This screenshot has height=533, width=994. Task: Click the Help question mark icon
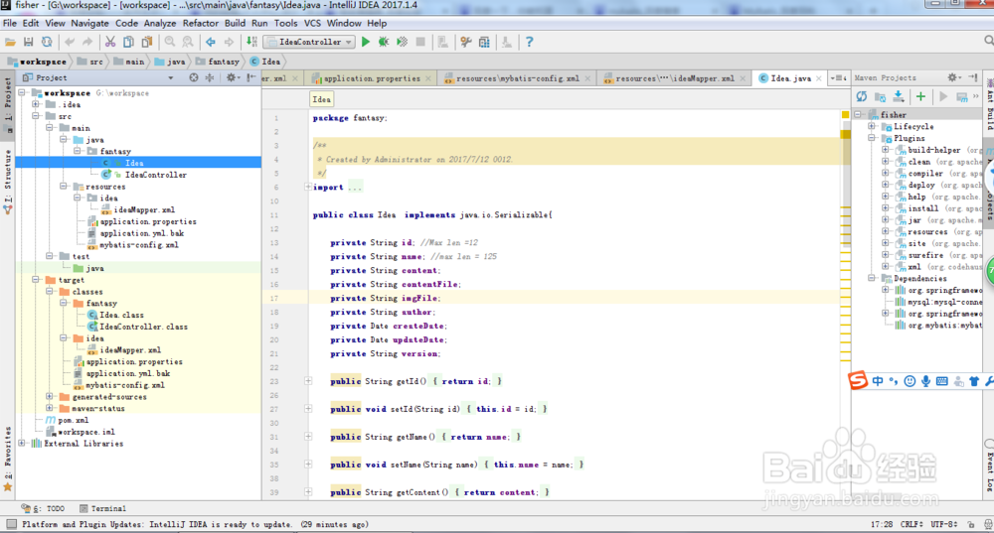click(530, 43)
